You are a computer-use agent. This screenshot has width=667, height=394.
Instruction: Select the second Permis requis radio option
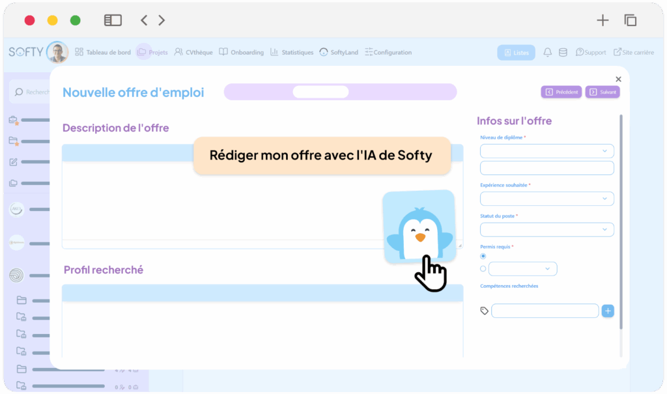[x=483, y=268]
